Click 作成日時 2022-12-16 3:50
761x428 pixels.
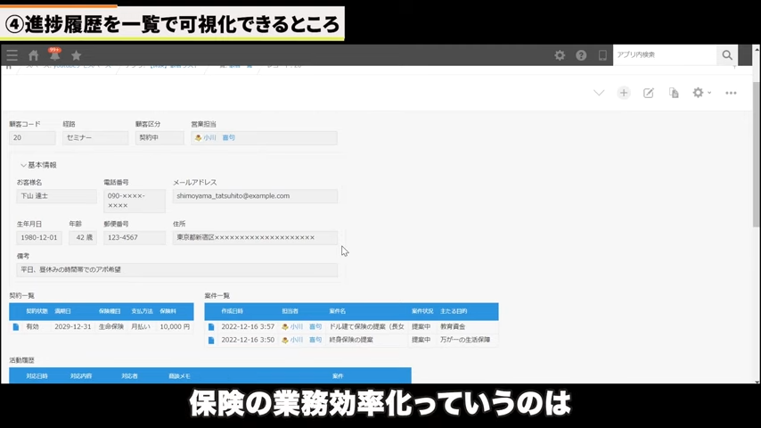[248, 340]
